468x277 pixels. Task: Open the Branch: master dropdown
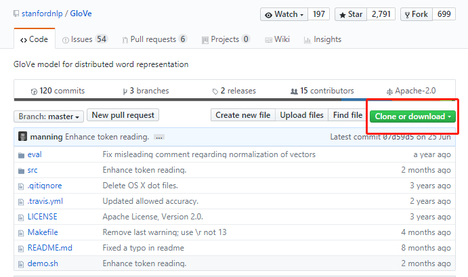tap(49, 116)
